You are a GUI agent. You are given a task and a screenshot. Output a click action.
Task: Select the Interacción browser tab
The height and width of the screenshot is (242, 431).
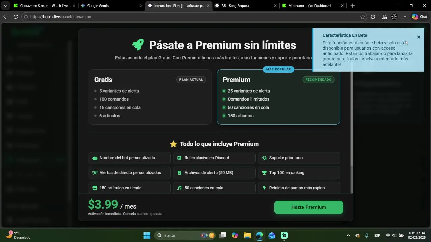tap(178, 6)
